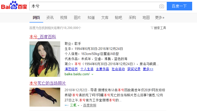Open the 图片 tab
The width and height of the screenshot is (197, 112).
(77, 17)
